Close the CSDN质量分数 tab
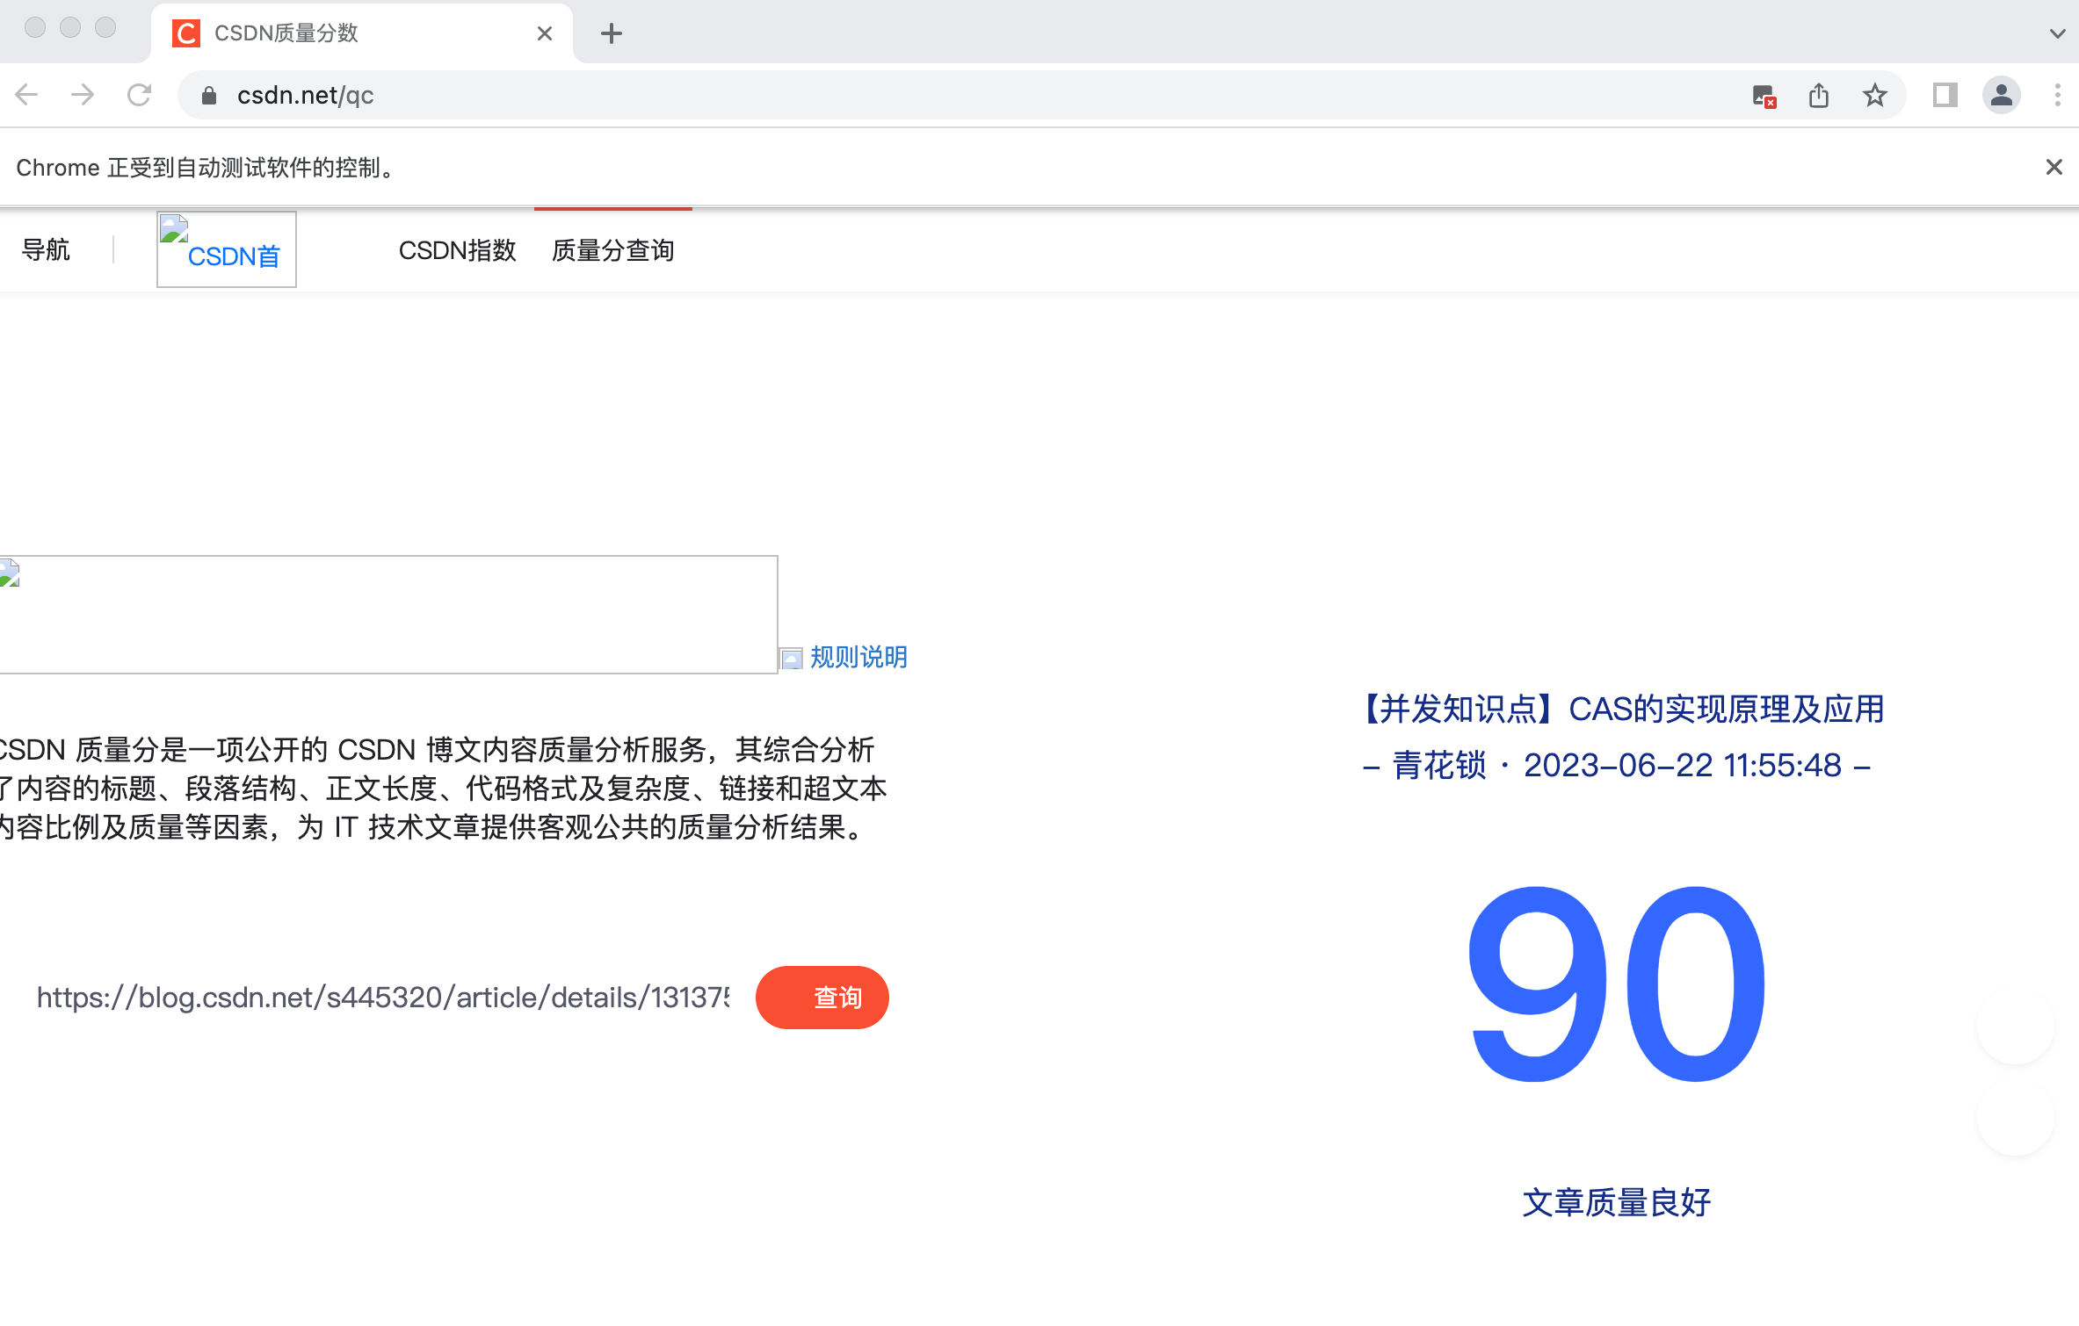The height and width of the screenshot is (1326, 2079). (545, 33)
